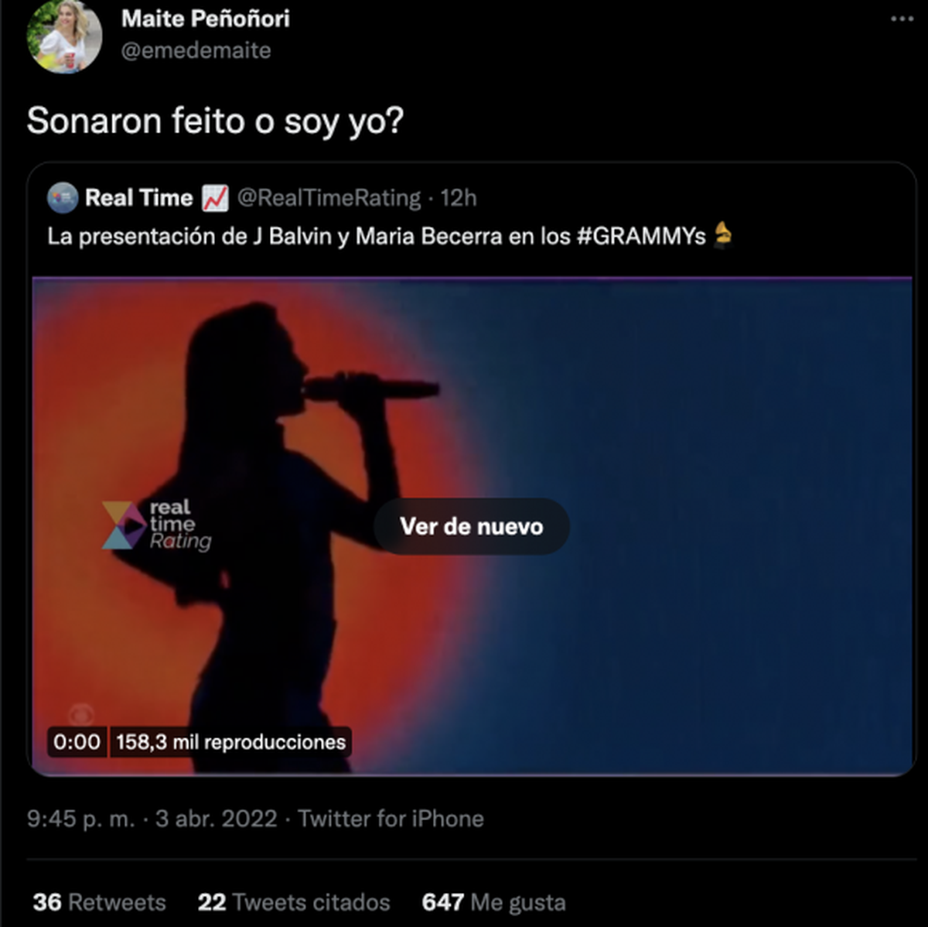
Task: Click the gramophone trophy emoji
Action: [722, 234]
